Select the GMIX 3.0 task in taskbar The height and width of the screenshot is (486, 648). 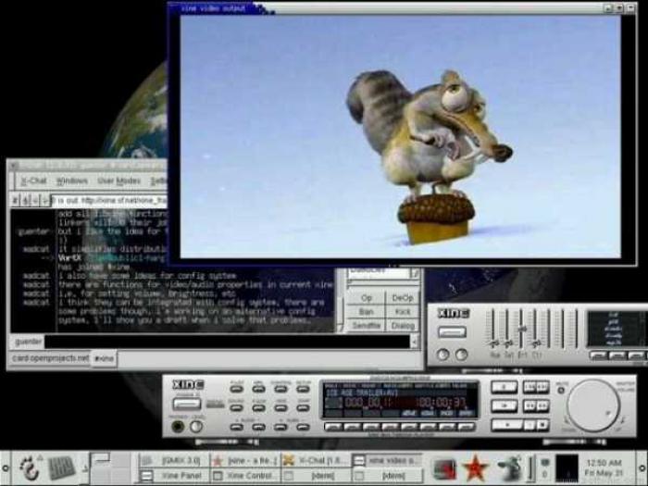point(174,460)
